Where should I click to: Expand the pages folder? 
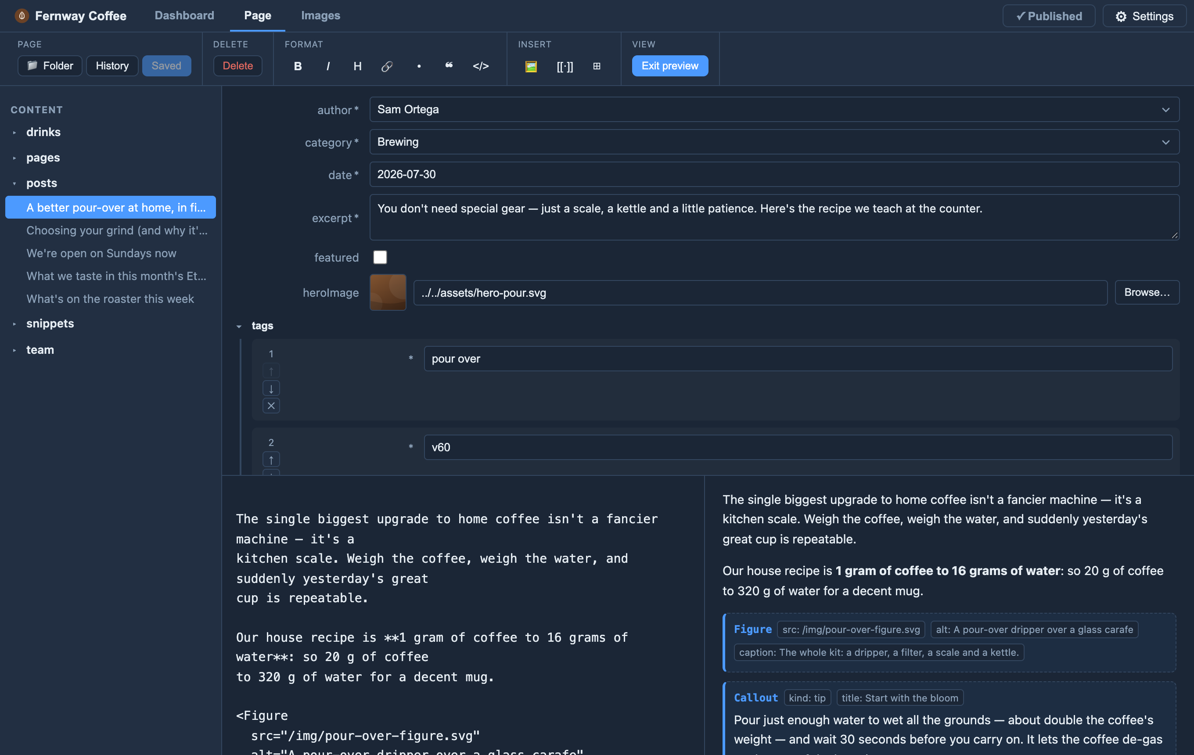point(14,158)
